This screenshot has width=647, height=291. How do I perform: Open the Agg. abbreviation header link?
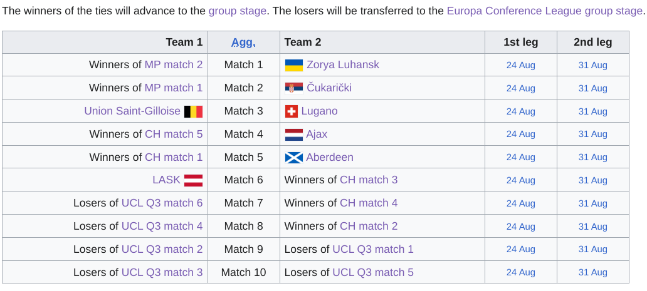point(243,43)
